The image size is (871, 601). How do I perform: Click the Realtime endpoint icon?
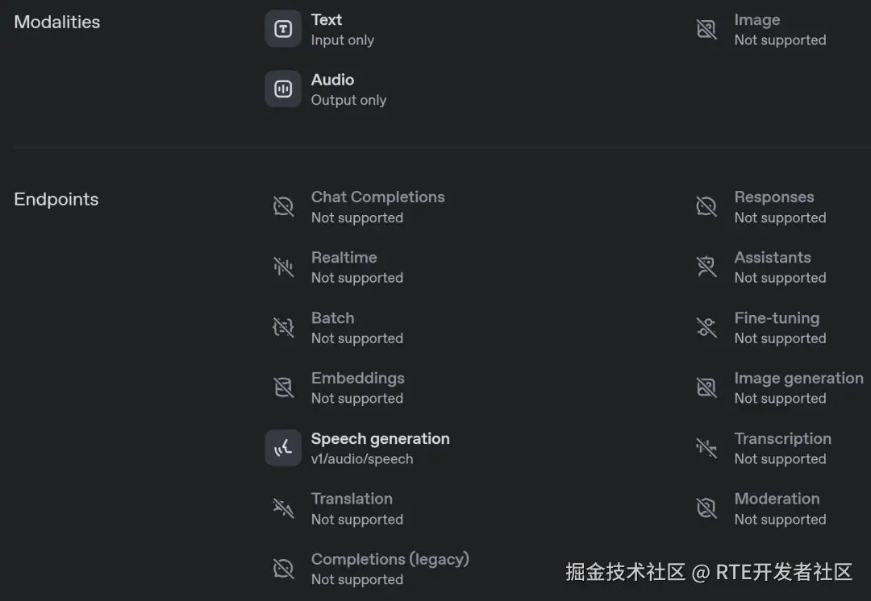[283, 267]
